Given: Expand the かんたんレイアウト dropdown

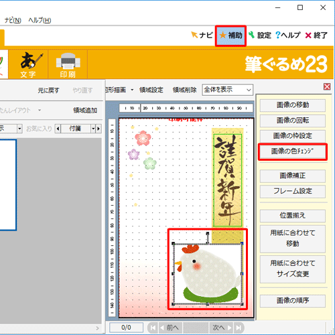Looking at the screenshot, I should (40, 110).
